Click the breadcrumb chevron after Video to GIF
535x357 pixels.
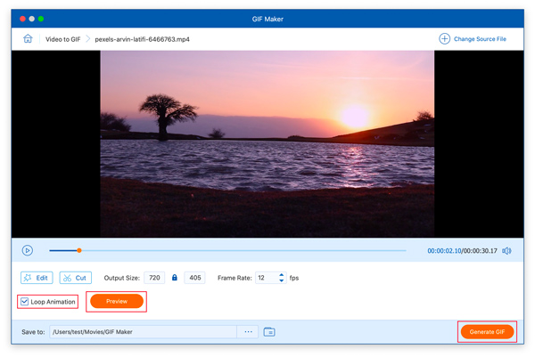[87, 39]
